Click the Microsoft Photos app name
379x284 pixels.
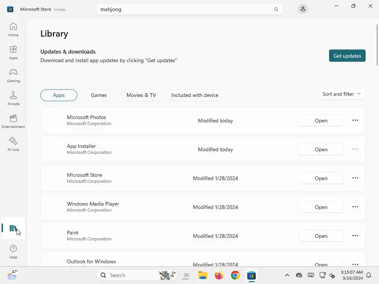click(x=86, y=117)
